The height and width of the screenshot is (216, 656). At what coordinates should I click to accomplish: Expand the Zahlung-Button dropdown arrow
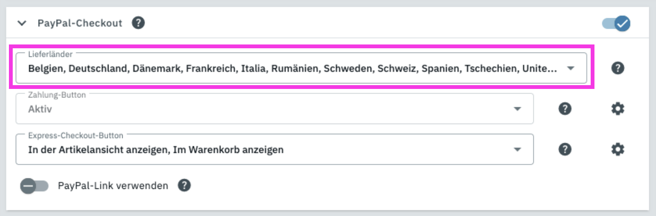pyautogui.click(x=517, y=109)
